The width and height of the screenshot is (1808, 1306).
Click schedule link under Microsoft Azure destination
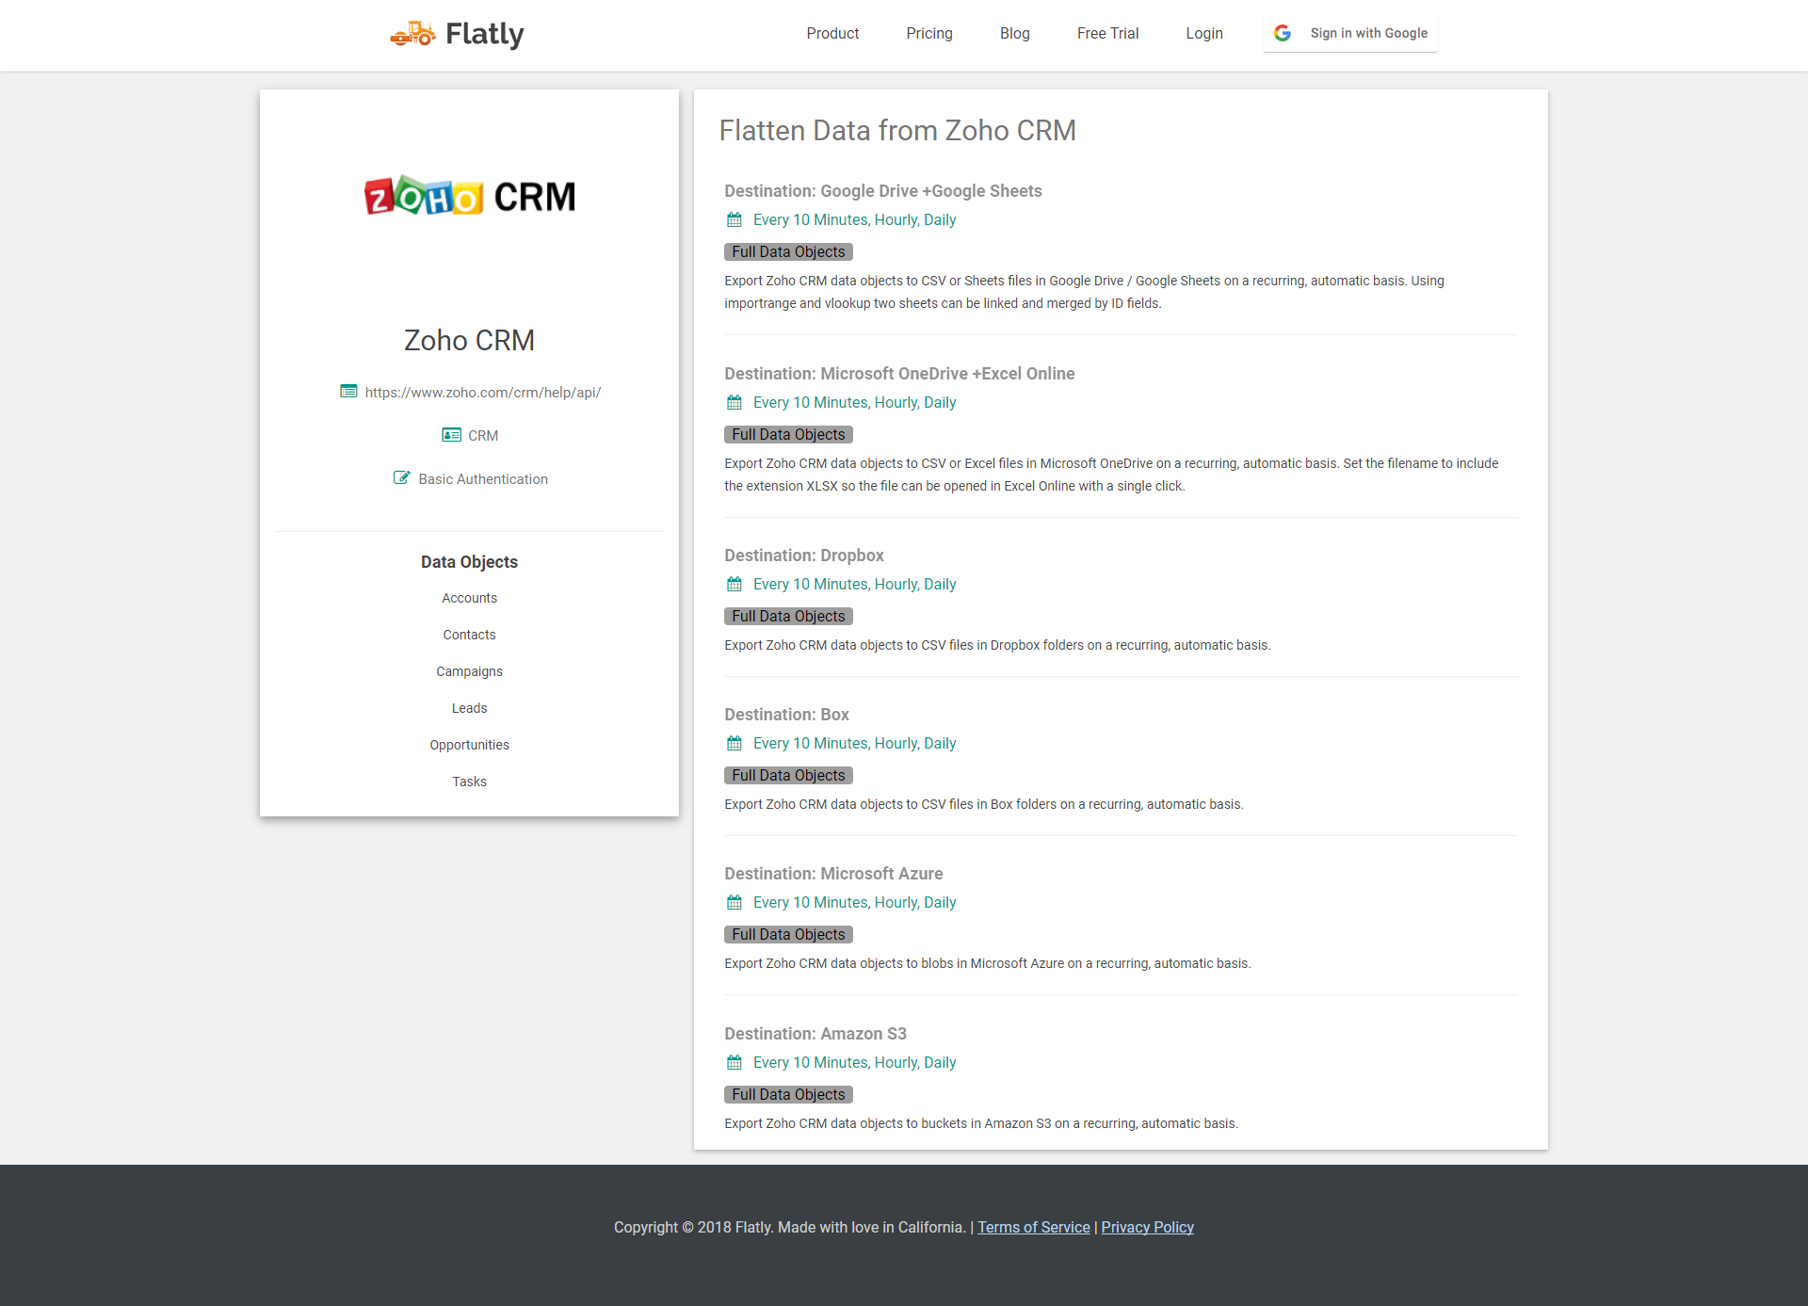click(x=854, y=902)
